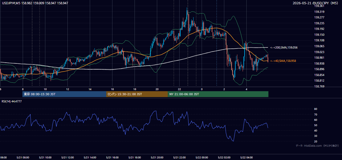
Task: Click price axis value 159.192
Action: [x=320, y=29]
